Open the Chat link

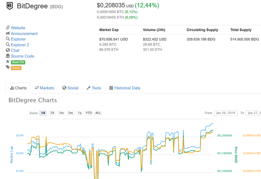pyautogui.click(x=15, y=50)
